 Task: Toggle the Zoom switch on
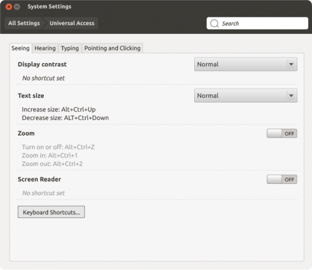click(x=282, y=133)
